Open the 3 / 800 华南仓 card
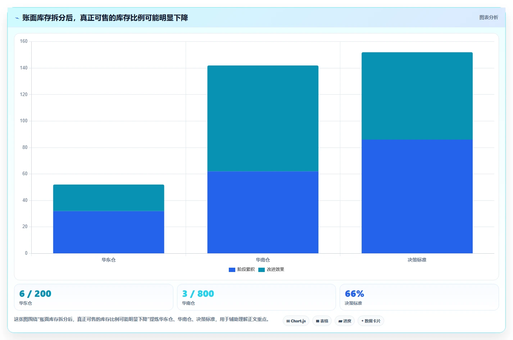The height and width of the screenshot is (340, 513). pyautogui.click(x=256, y=297)
